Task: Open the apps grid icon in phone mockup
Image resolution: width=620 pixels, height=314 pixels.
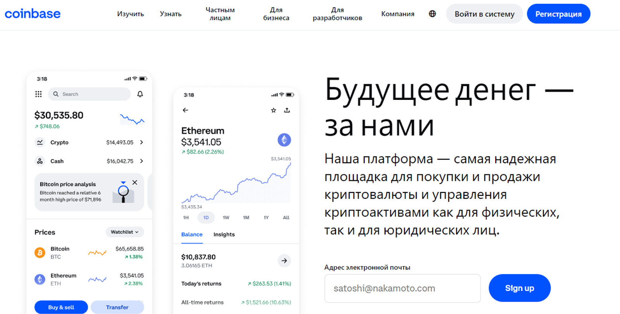Action: [x=38, y=94]
